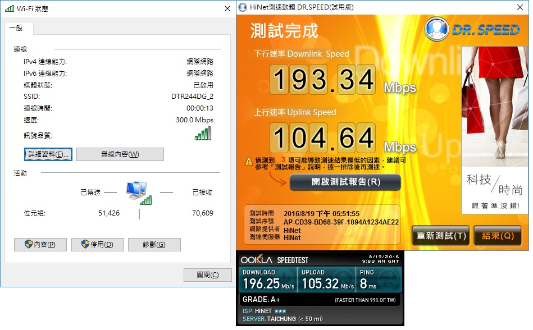Click the Speedtest upload 105.32 Mb/s
Screen dimensions: 533x330
(327, 283)
